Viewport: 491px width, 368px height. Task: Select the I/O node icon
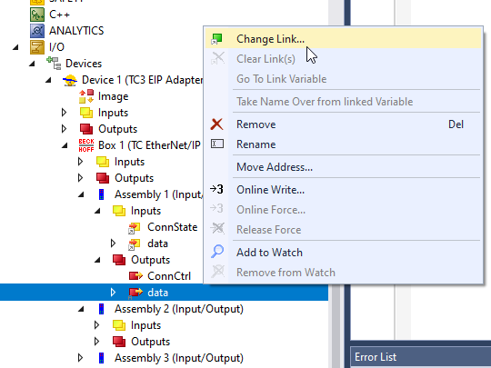37,47
